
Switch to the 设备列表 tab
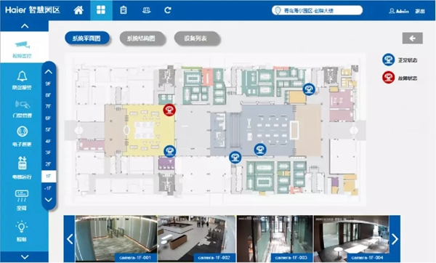tap(197, 38)
